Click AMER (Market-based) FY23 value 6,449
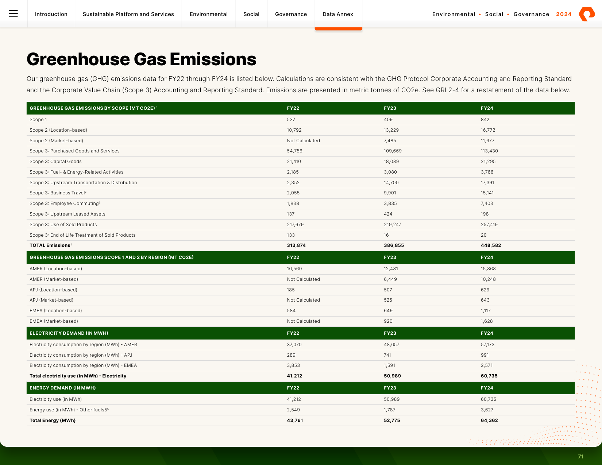This screenshot has height=465, width=602. click(390, 279)
